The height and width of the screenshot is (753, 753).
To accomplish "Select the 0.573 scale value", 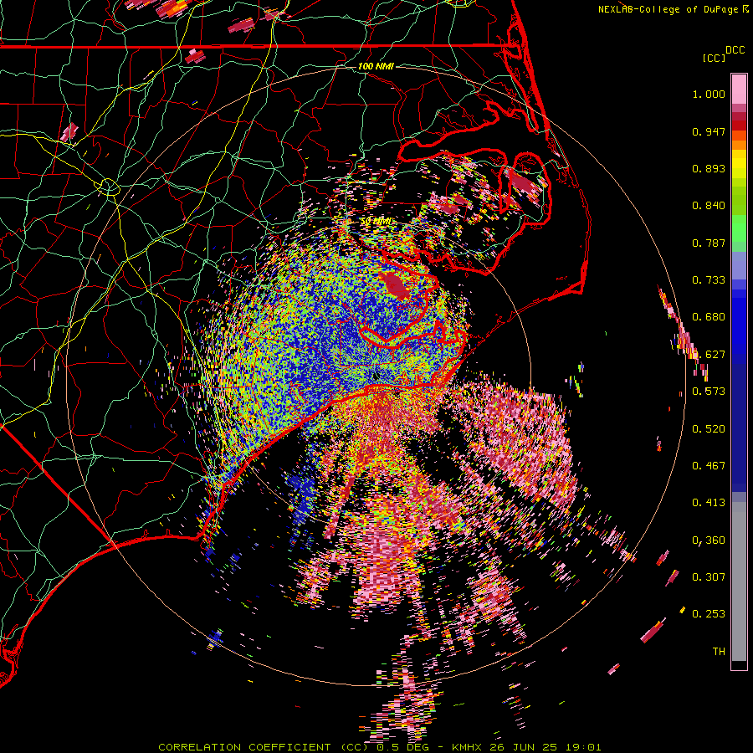I will 709,392.
